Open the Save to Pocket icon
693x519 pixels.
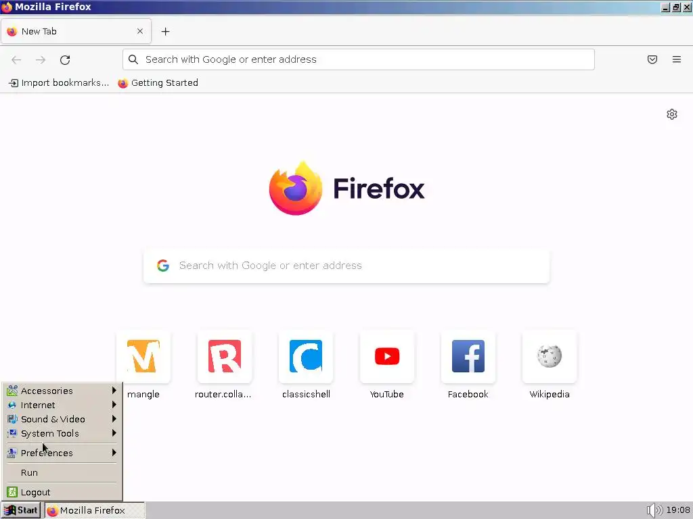tap(652, 59)
